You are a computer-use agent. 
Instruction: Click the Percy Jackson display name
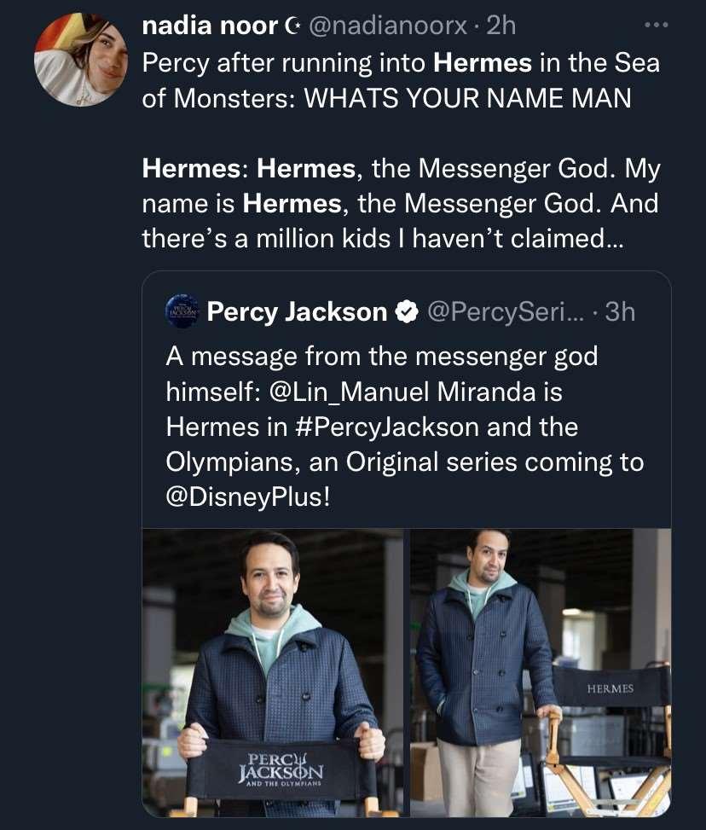tap(297, 312)
